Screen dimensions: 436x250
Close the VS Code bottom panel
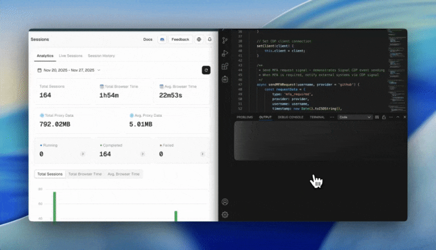click(405, 117)
